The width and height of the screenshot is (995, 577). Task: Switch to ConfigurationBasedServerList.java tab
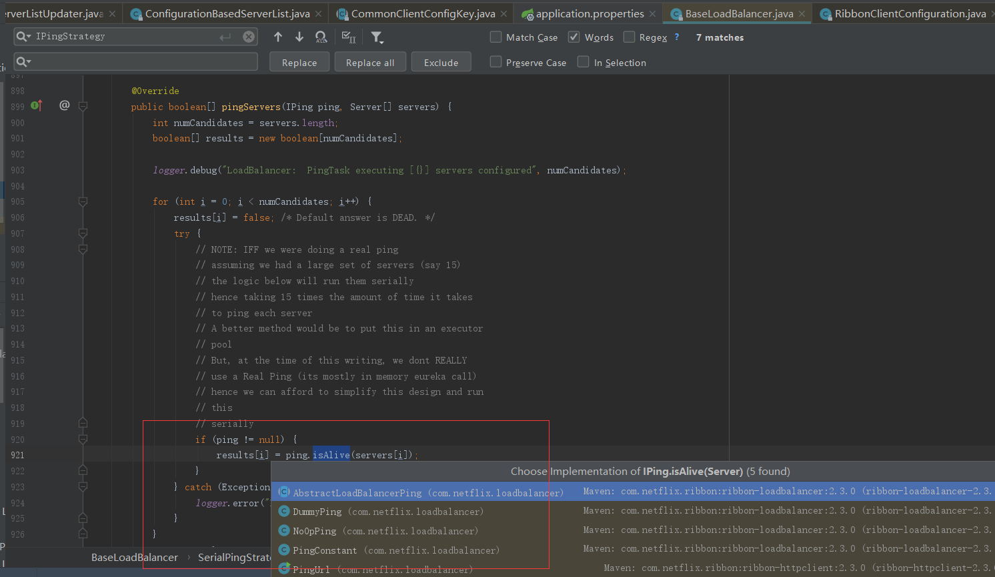227,13
